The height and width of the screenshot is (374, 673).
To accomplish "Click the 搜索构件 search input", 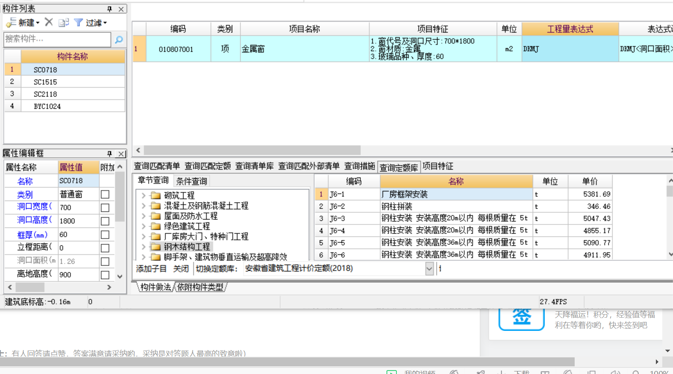I will (57, 39).
